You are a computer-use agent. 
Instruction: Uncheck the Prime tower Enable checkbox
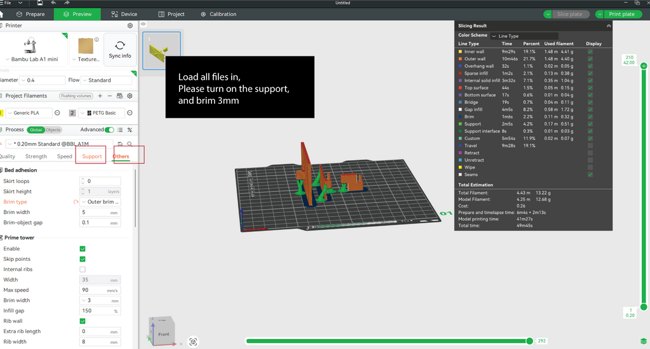83,249
